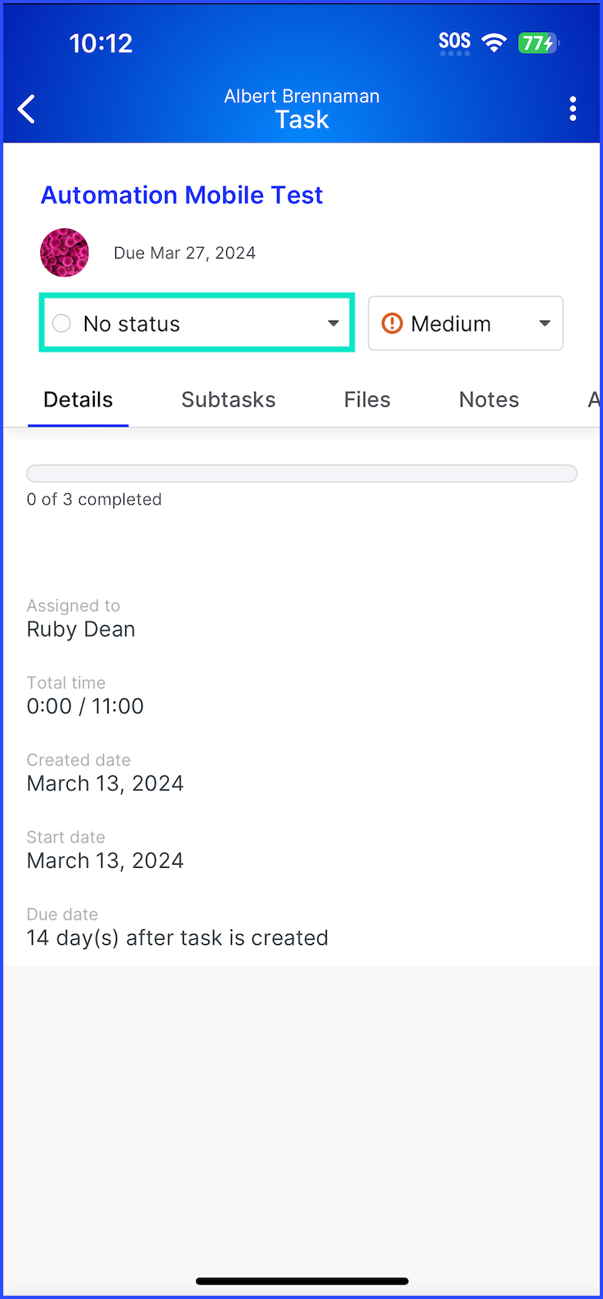This screenshot has height=1299, width=603.
Task: Tap the Total time 0:00 / 11:00 value
Action: (85, 706)
